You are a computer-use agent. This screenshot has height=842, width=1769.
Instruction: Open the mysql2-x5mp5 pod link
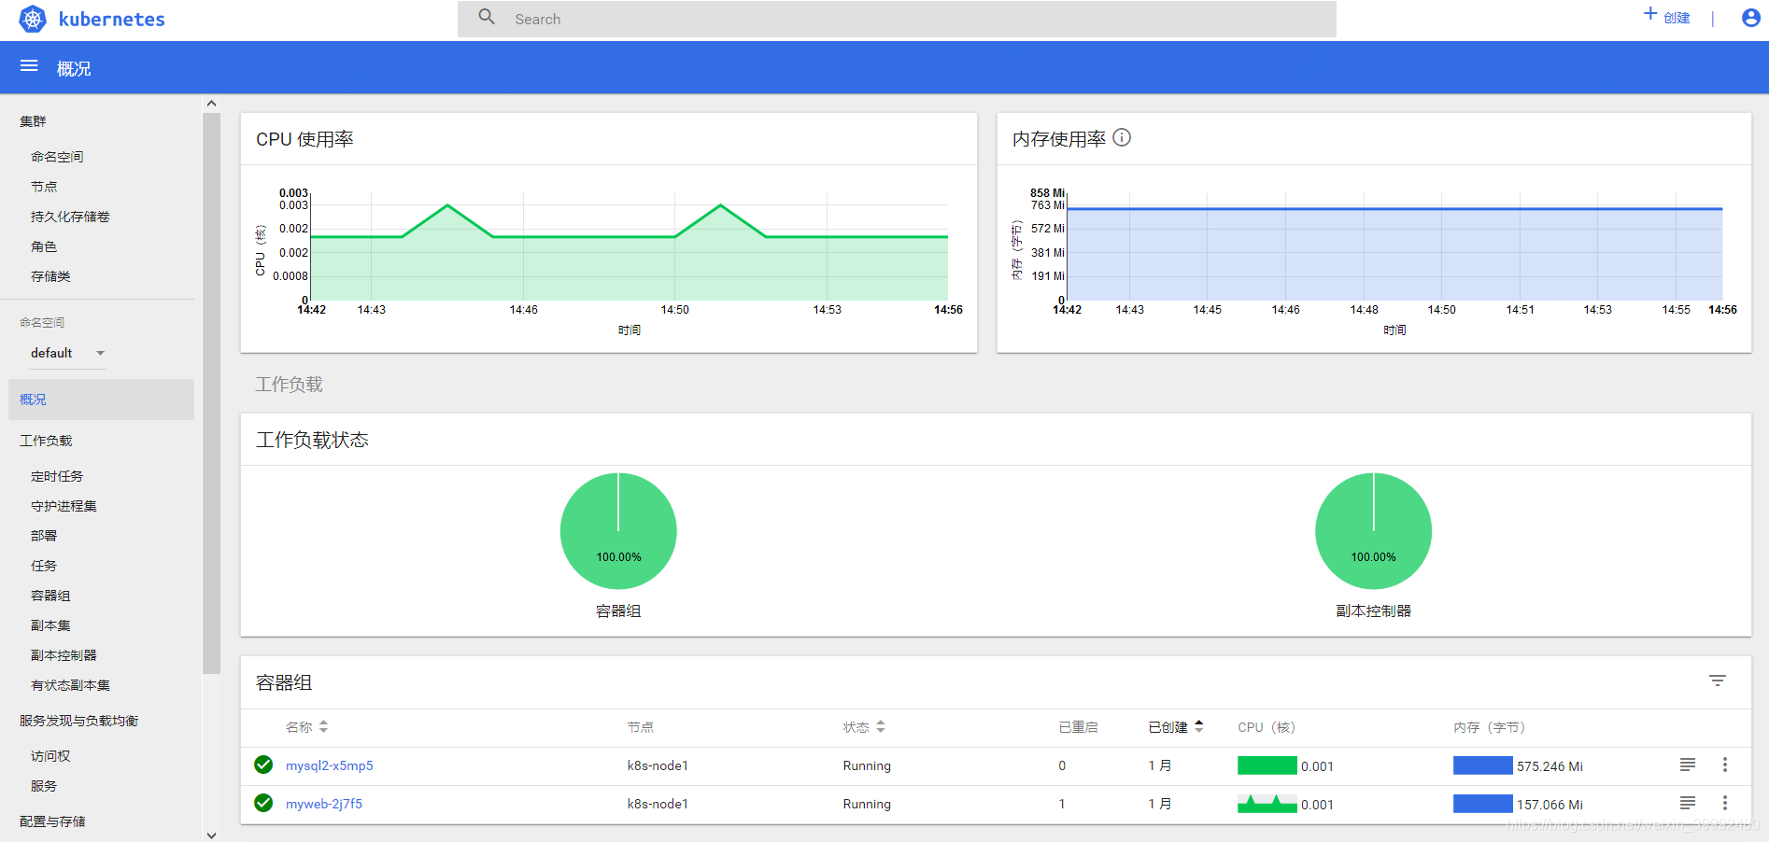tap(330, 765)
